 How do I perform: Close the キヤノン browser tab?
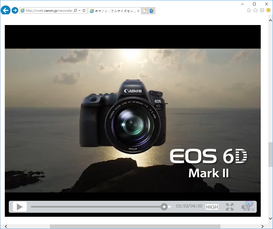[x=138, y=11]
